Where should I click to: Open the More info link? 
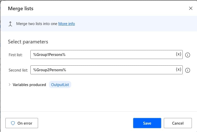(x=67, y=23)
